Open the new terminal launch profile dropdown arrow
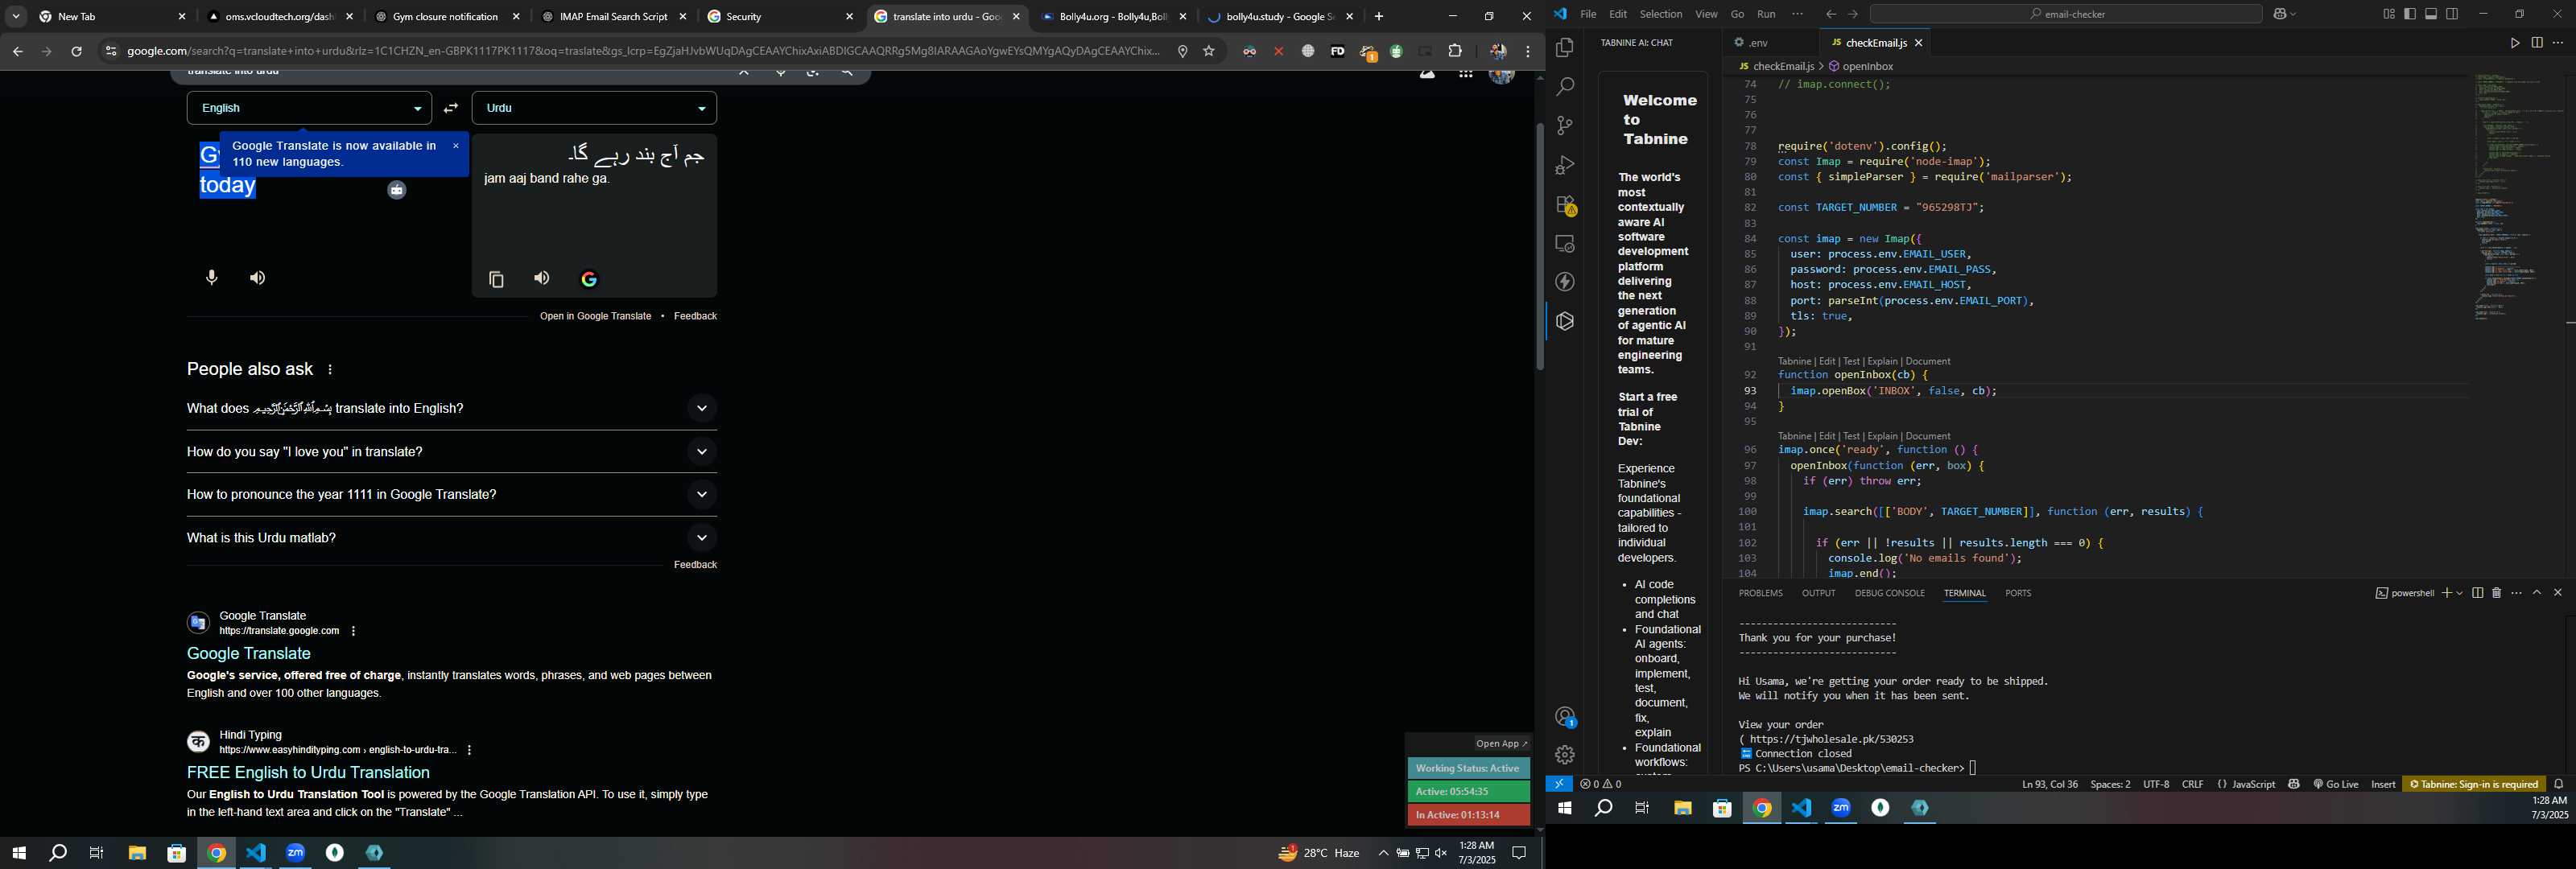 click(x=2460, y=593)
